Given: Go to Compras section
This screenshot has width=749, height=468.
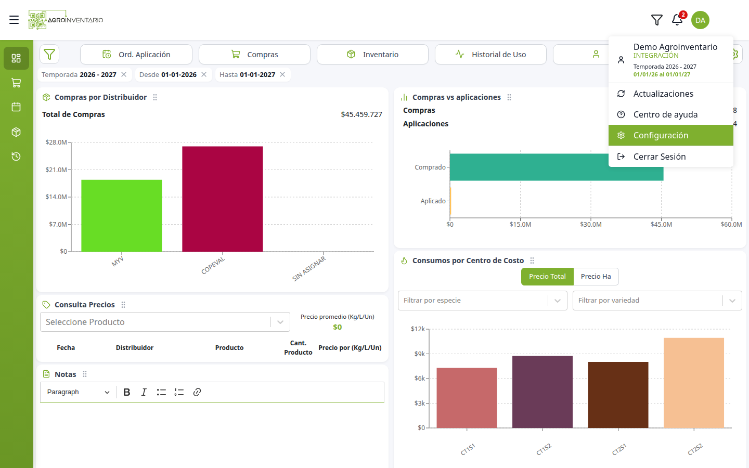Looking at the screenshot, I should pos(254,54).
